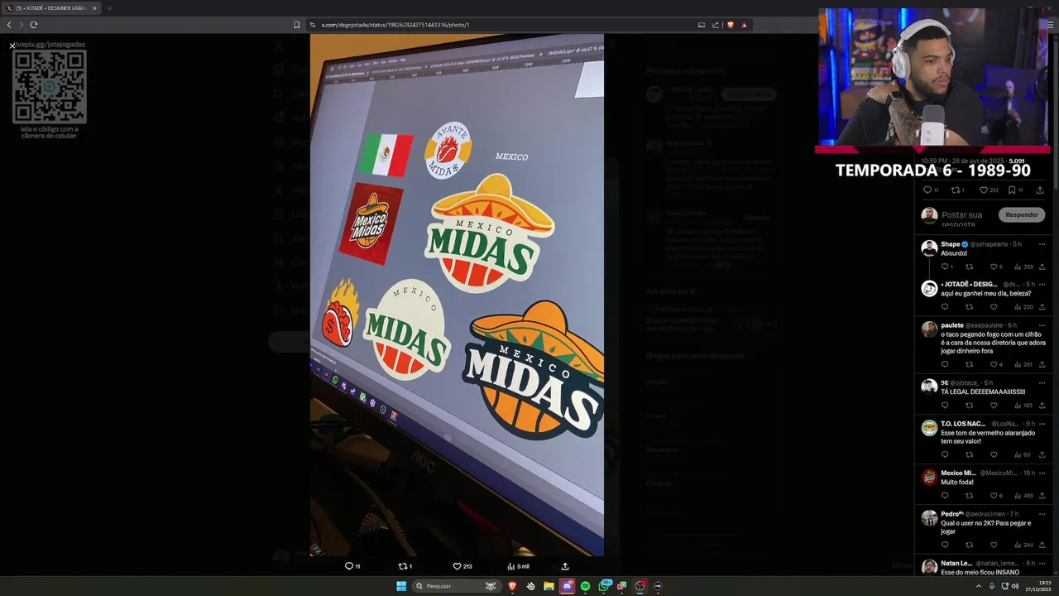Image resolution: width=1059 pixels, height=596 pixels.
Task: Open Brave browser from taskbar
Action: click(x=512, y=586)
